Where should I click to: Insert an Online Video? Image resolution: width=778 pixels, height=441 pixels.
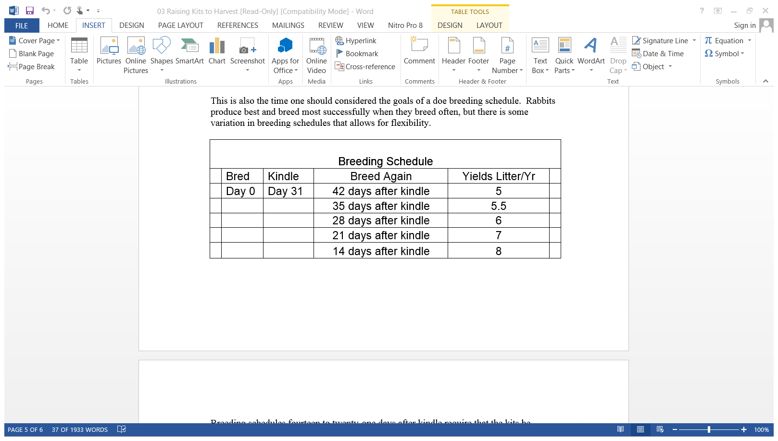(x=316, y=55)
